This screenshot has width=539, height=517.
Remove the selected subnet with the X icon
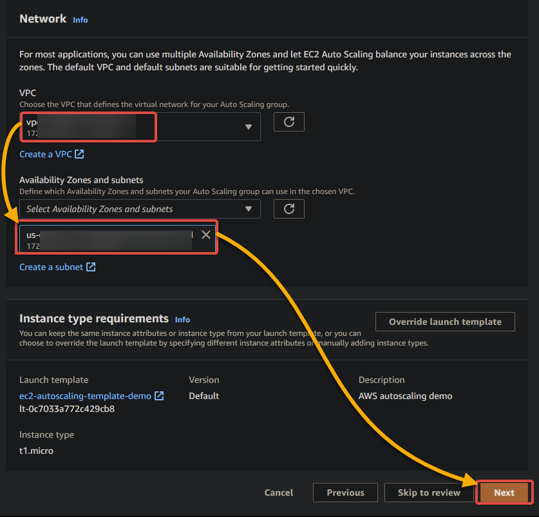click(x=206, y=235)
